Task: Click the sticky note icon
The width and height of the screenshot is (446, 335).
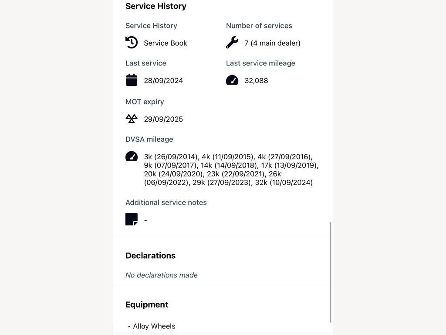Action: (x=132, y=219)
